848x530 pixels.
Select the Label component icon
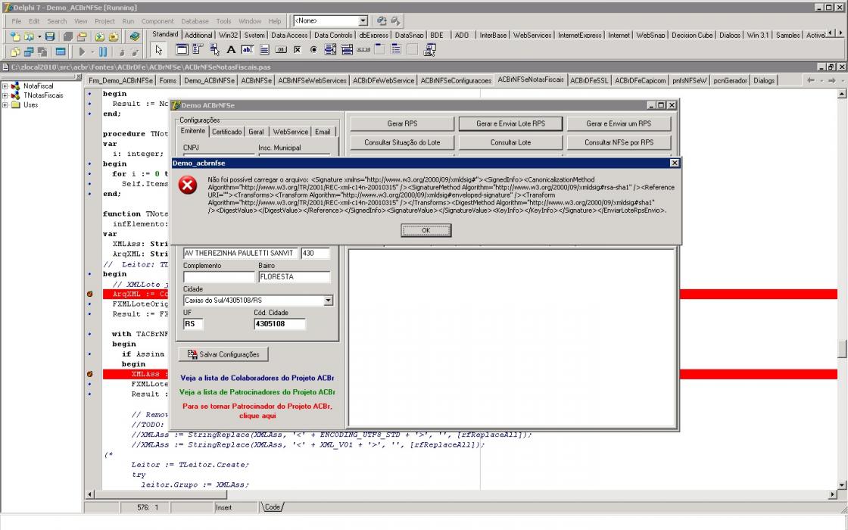[231, 50]
